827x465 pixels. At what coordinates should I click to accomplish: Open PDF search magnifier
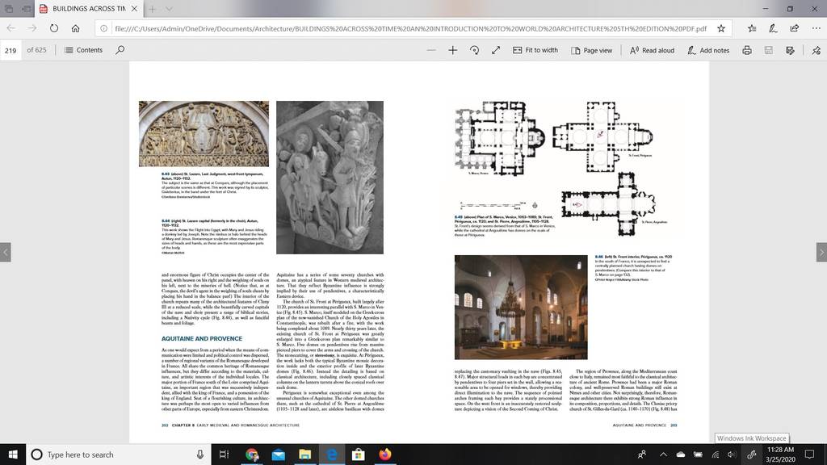(x=120, y=50)
